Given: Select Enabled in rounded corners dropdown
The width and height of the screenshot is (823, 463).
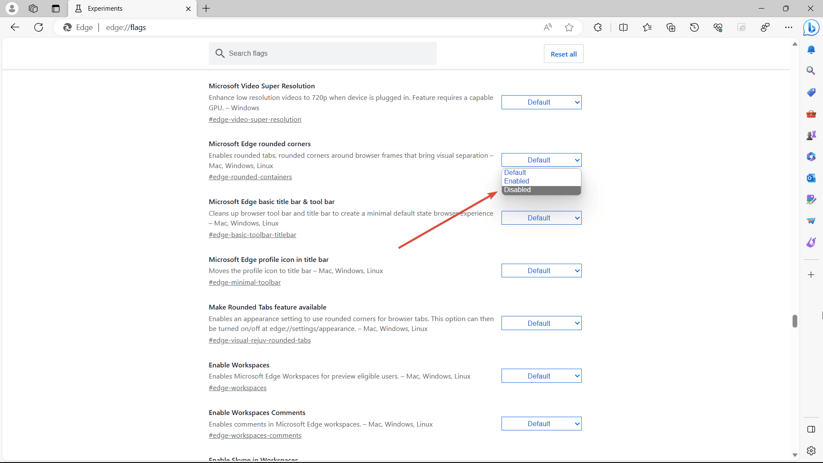Looking at the screenshot, I should (540, 181).
